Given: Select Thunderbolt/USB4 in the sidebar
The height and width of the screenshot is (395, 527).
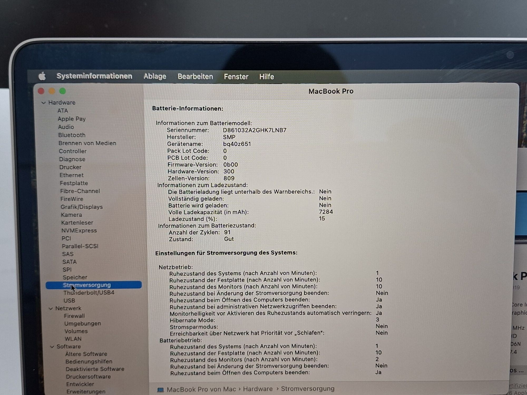Looking at the screenshot, I should coord(89,293).
